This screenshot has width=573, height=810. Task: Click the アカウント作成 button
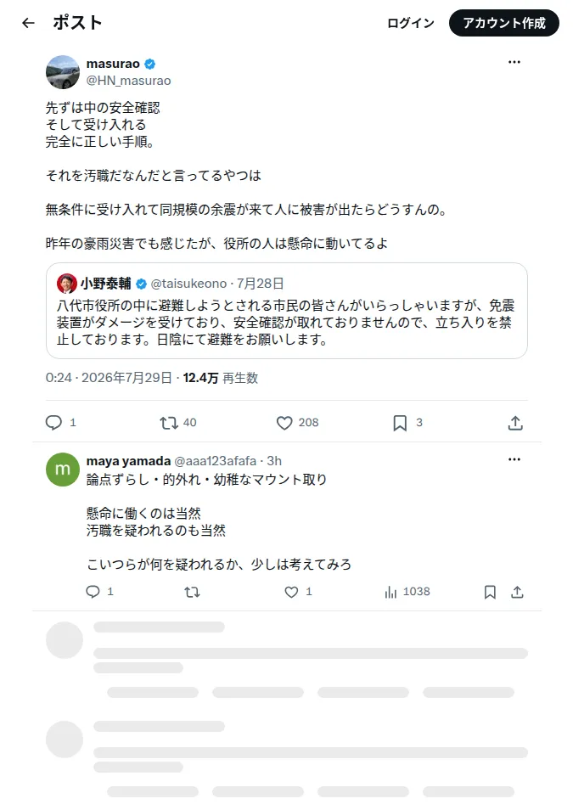503,23
